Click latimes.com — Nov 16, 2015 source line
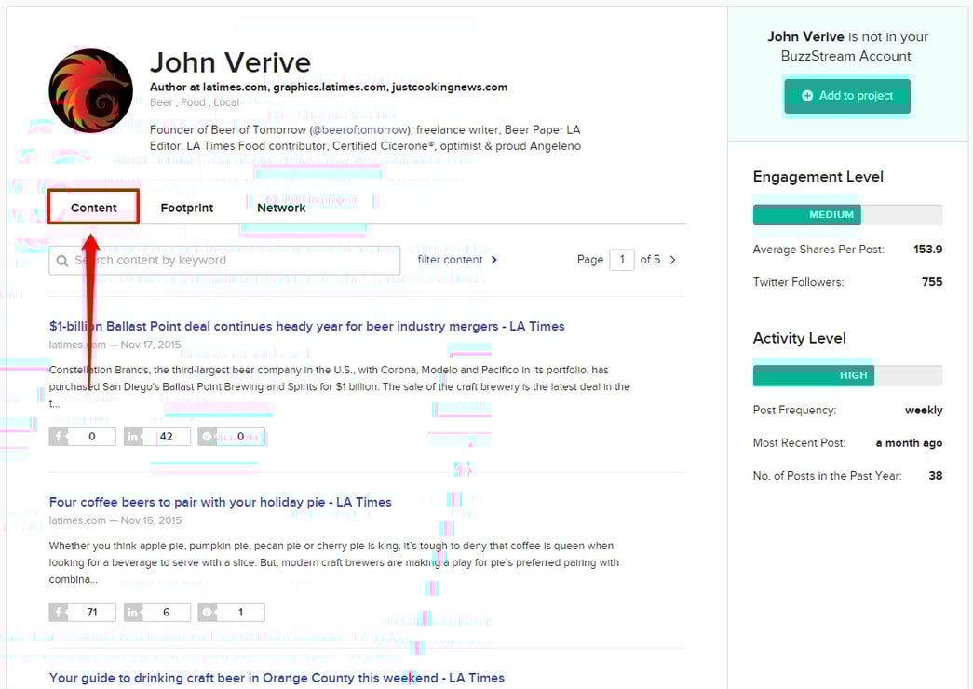 pyautogui.click(x=115, y=520)
